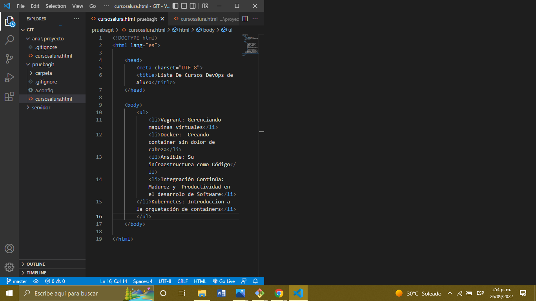This screenshot has width=536, height=301.
Task: Open the View menu
Action: (78, 6)
